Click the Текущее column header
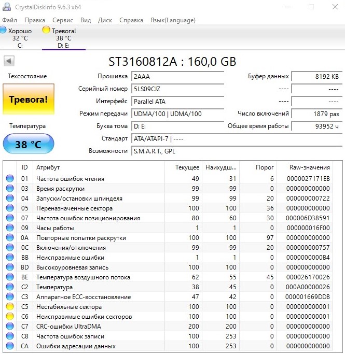The height and width of the screenshot is (354, 345). click(184, 167)
